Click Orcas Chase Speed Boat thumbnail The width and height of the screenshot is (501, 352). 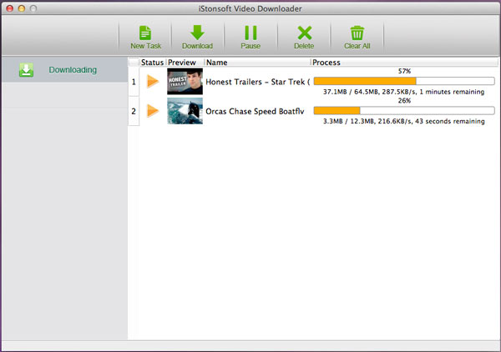(x=185, y=111)
